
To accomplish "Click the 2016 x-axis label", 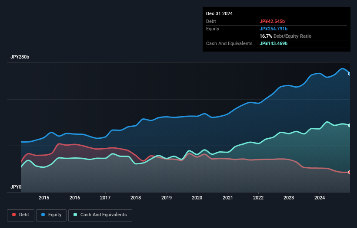I will tap(75, 198).
